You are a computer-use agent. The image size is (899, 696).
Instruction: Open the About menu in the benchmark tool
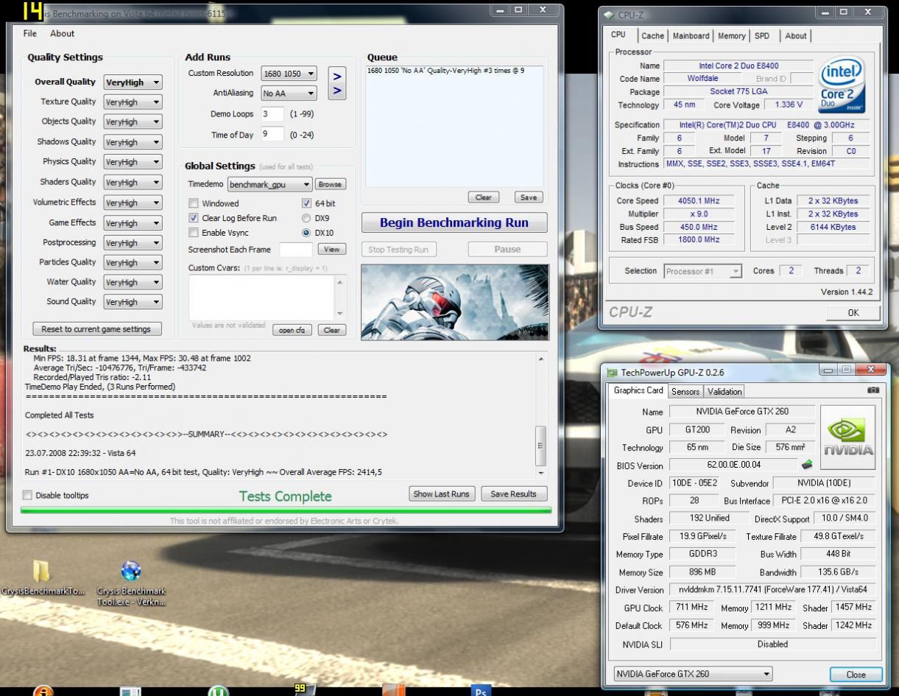(x=63, y=33)
